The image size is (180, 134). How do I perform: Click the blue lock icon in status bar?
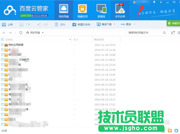(176, 130)
